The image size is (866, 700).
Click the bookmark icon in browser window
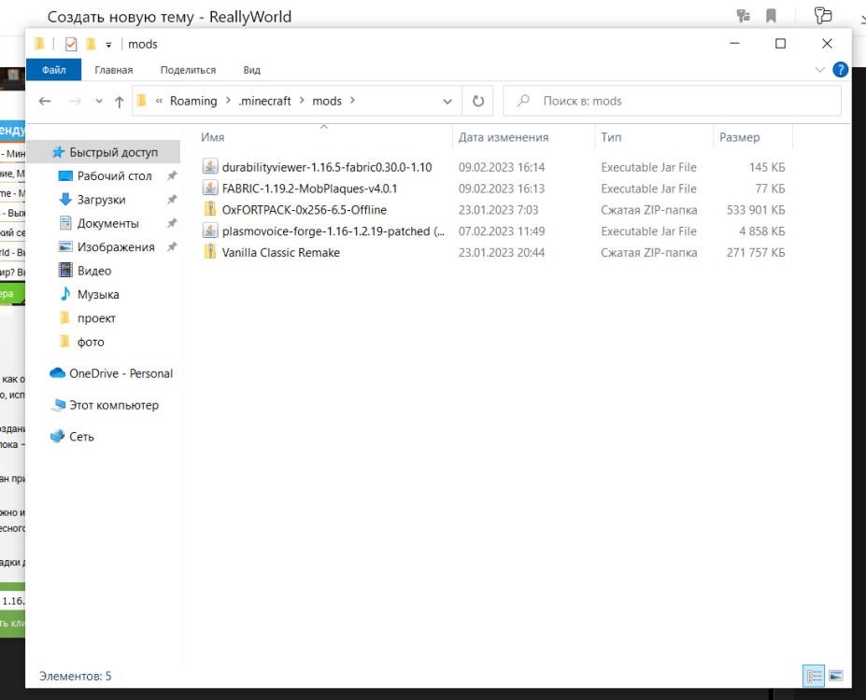771,16
